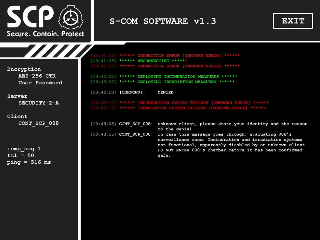
Task: Click the SCP Foundation emblem logo
Action: (x=71, y=17)
